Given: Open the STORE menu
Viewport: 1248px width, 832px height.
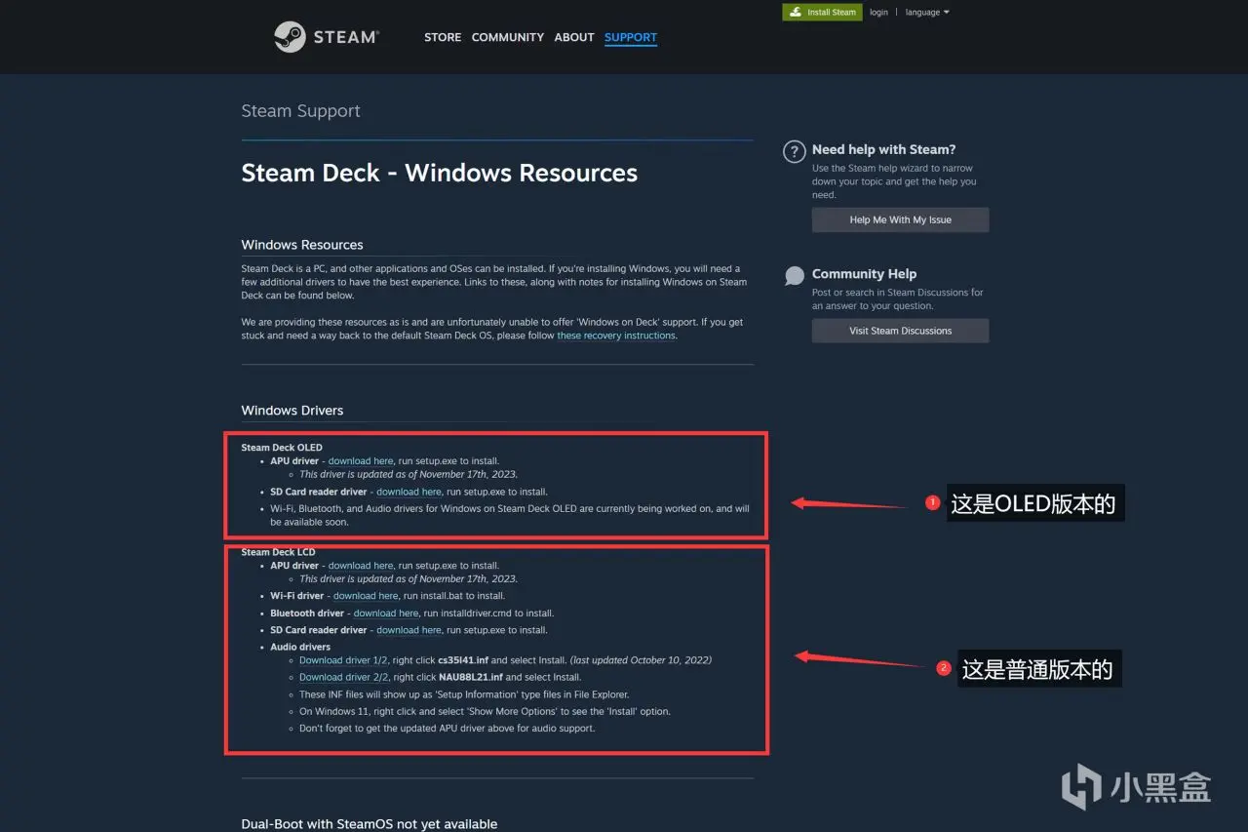Looking at the screenshot, I should coord(443,37).
